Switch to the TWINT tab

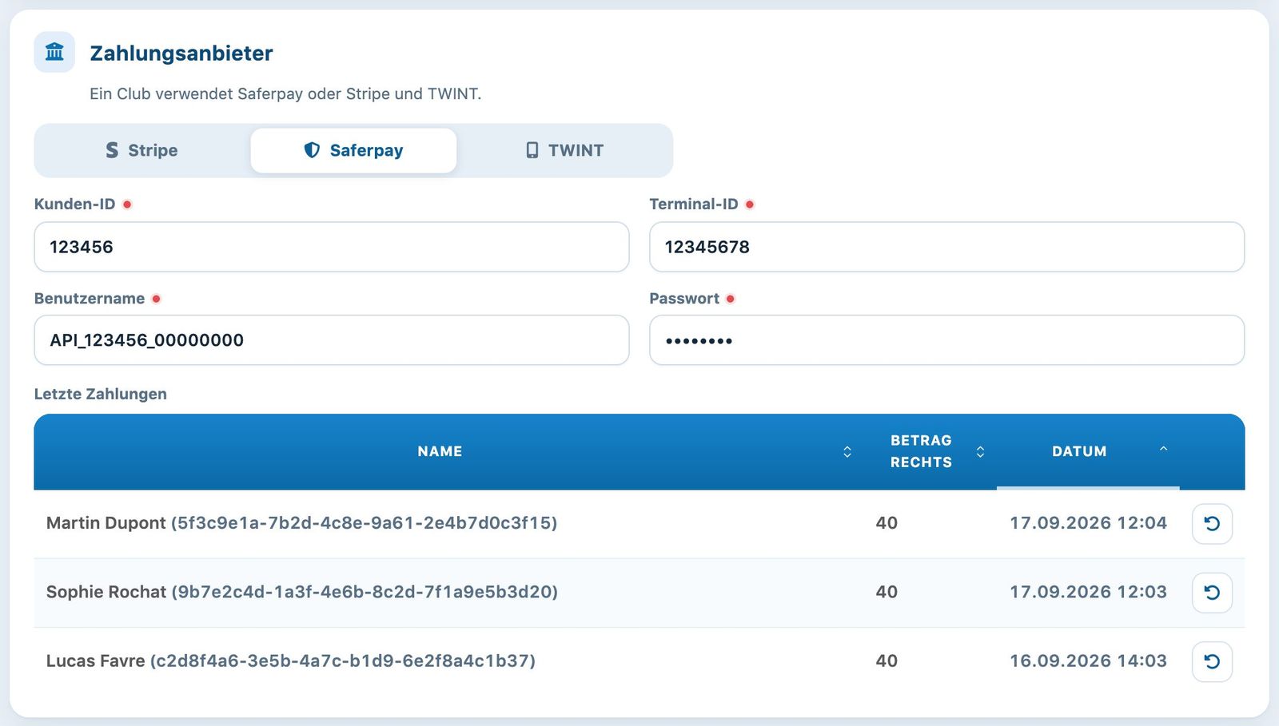[564, 150]
